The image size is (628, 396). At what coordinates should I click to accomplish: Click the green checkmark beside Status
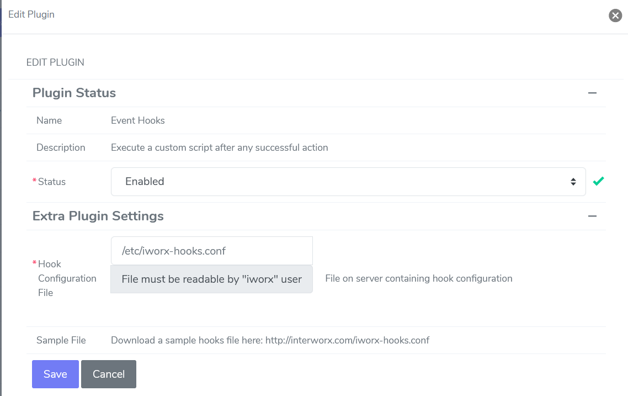[x=598, y=181]
